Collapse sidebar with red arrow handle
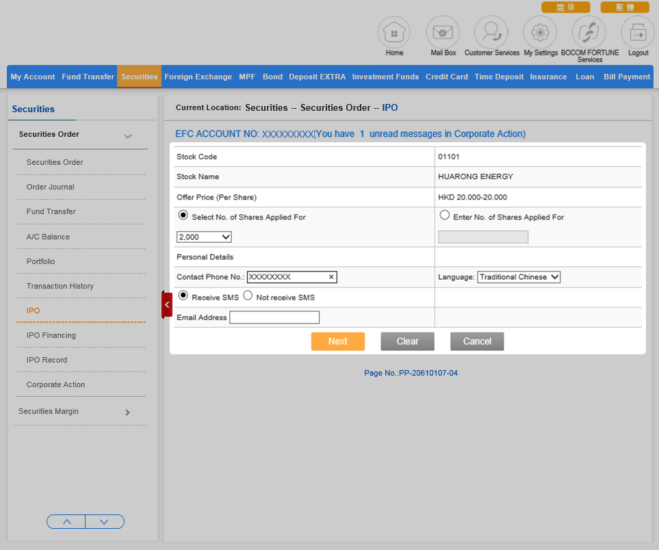The image size is (659, 550). tap(166, 304)
